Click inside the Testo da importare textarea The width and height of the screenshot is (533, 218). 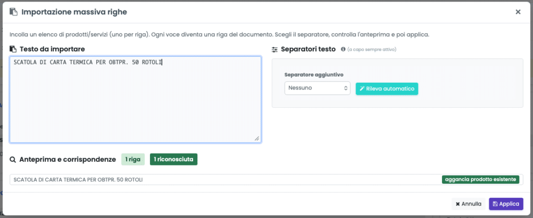pyautogui.click(x=136, y=99)
